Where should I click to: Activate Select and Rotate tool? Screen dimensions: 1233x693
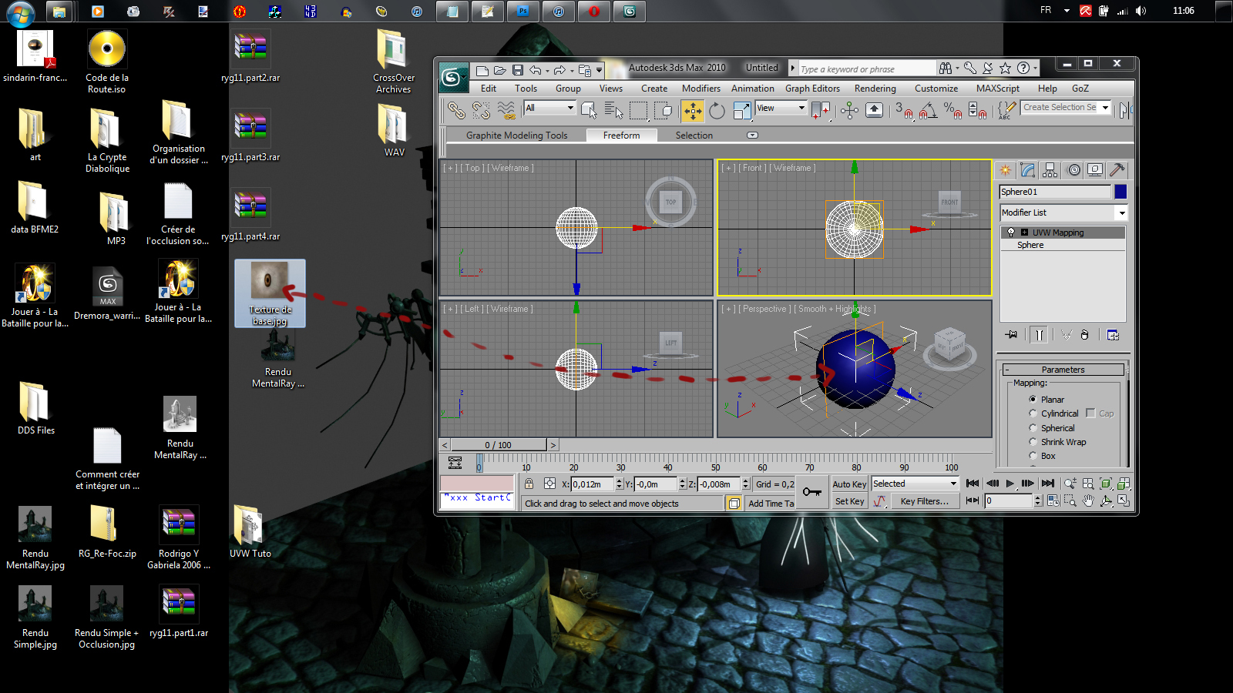click(x=717, y=111)
